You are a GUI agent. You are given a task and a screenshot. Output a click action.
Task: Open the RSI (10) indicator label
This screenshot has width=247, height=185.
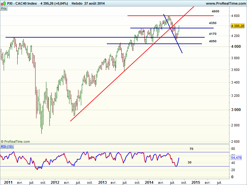point(7,146)
